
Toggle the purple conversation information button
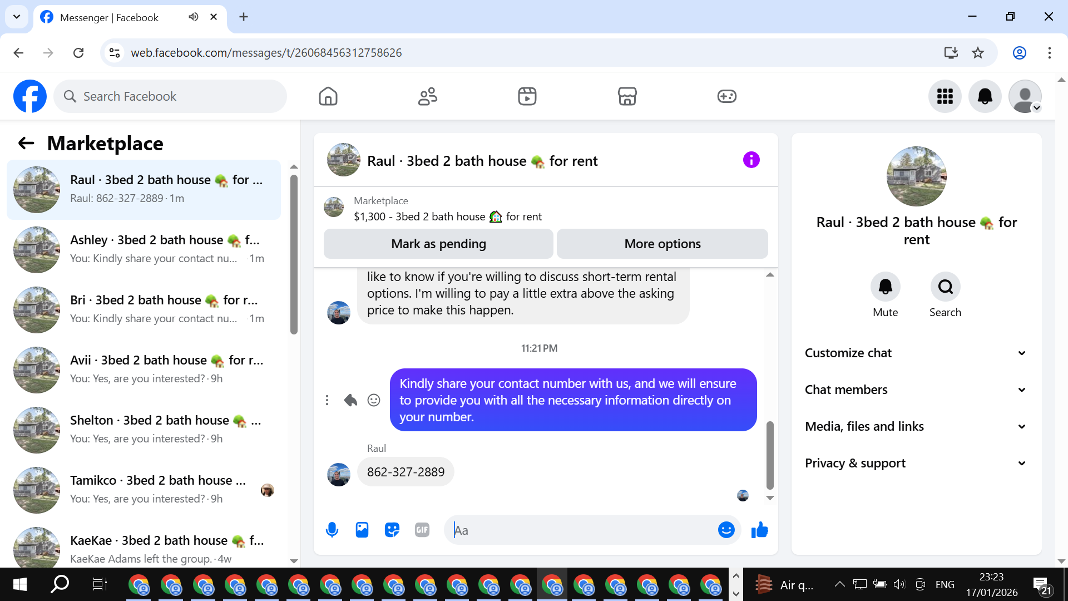pyautogui.click(x=751, y=160)
